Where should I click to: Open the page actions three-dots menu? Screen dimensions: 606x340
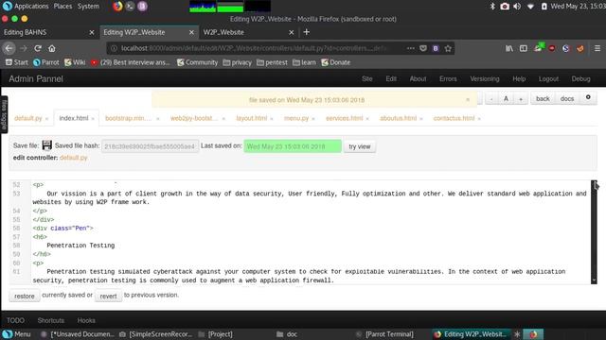click(410, 48)
